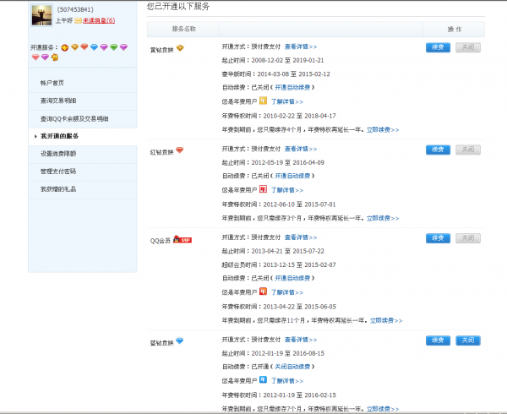Click the pink diamond in sidebar service icons
The width and height of the screenshot is (507, 414).
tap(35, 57)
